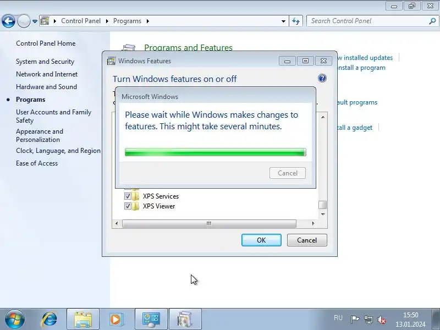Click the XPS Services folder icon
Image resolution: width=440 pixels, height=330 pixels.
[x=136, y=196]
